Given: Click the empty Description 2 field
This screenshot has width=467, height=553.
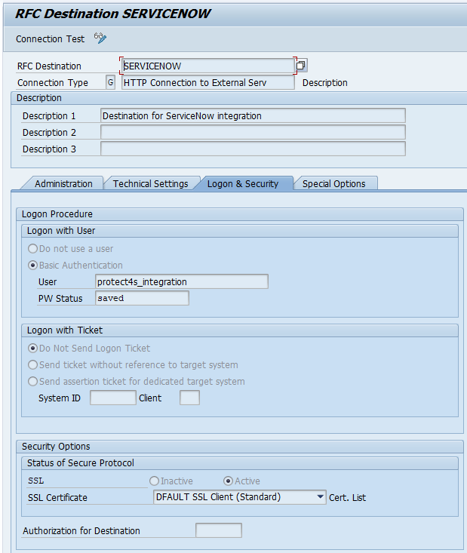Looking at the screenshot, I should pyautogui.click(x=253, y=132).
